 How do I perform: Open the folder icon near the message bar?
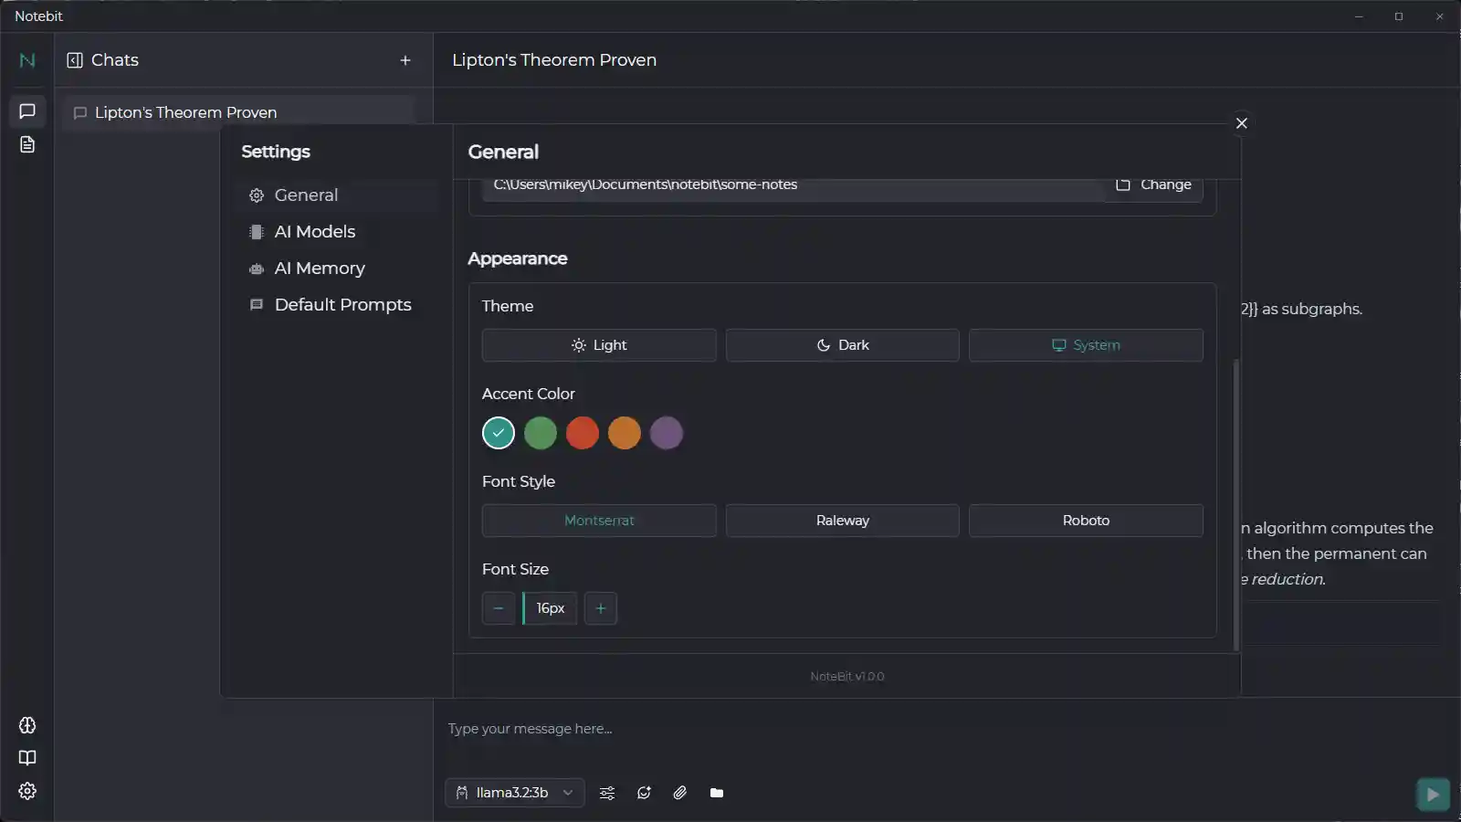(716, 793)
